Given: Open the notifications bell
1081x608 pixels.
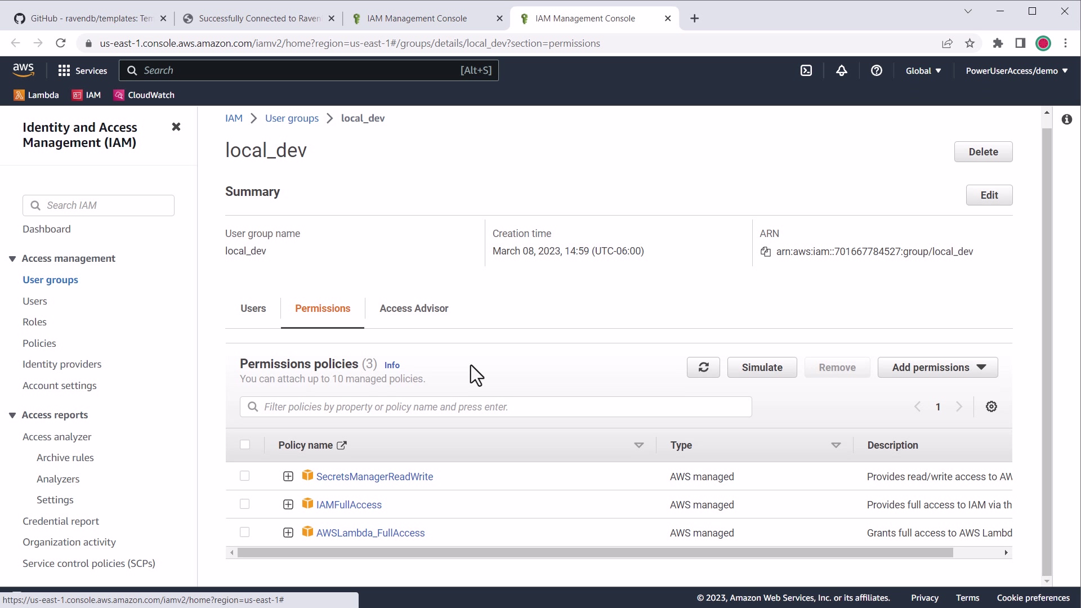Looking at the screenshot, I should pos(842,70).
